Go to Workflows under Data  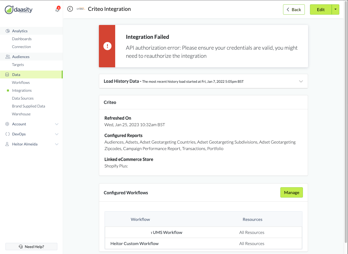tap(21, 82)
